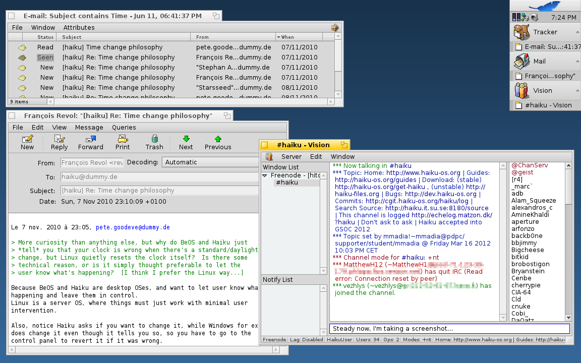Viewport: 581px width, 363px height.
Task: Expand the Mail entry in Deskbar
Action: pyautogui.click(x=576, y=62)
